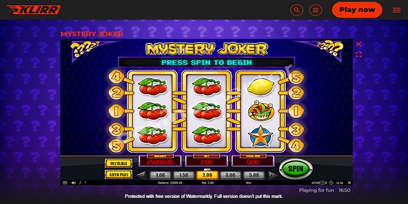408x204 pixels.
Task: Click the Play now button
Action: click(x=357, y=10)
